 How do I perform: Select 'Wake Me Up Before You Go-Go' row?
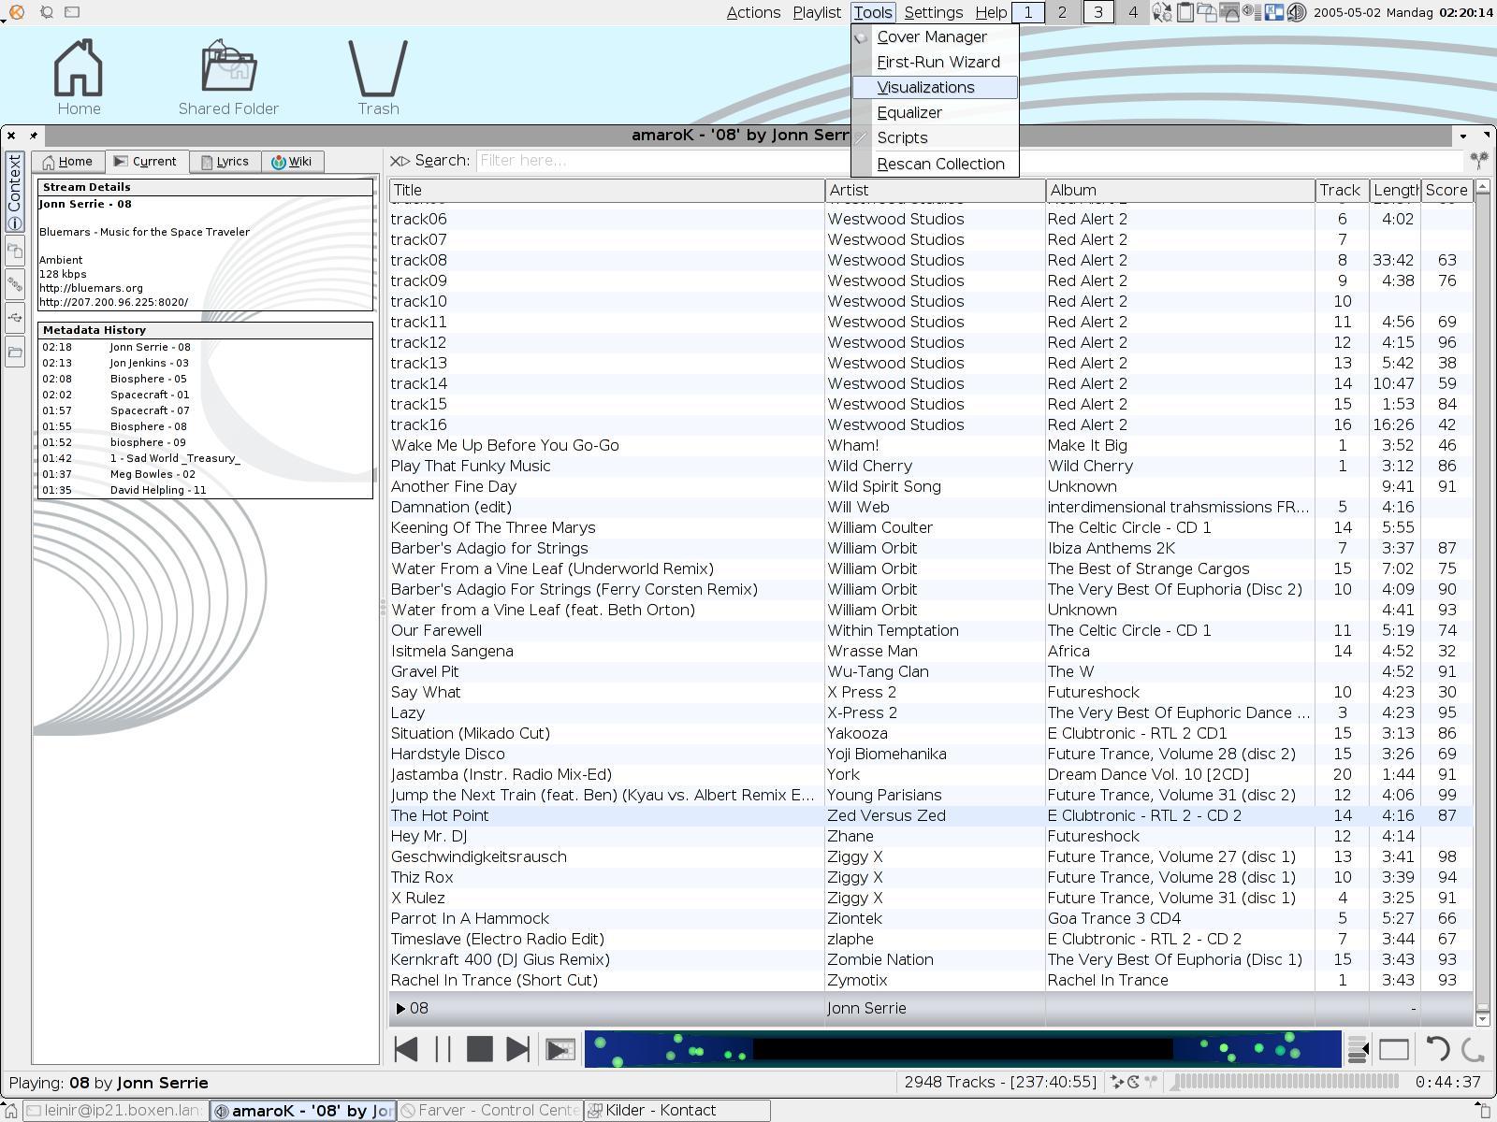[x=930, y=445]
